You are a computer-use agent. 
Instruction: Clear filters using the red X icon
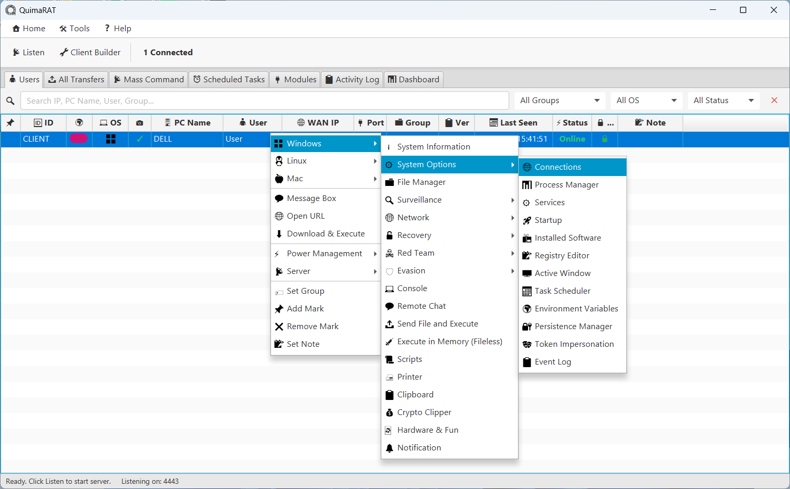(774, 100)
